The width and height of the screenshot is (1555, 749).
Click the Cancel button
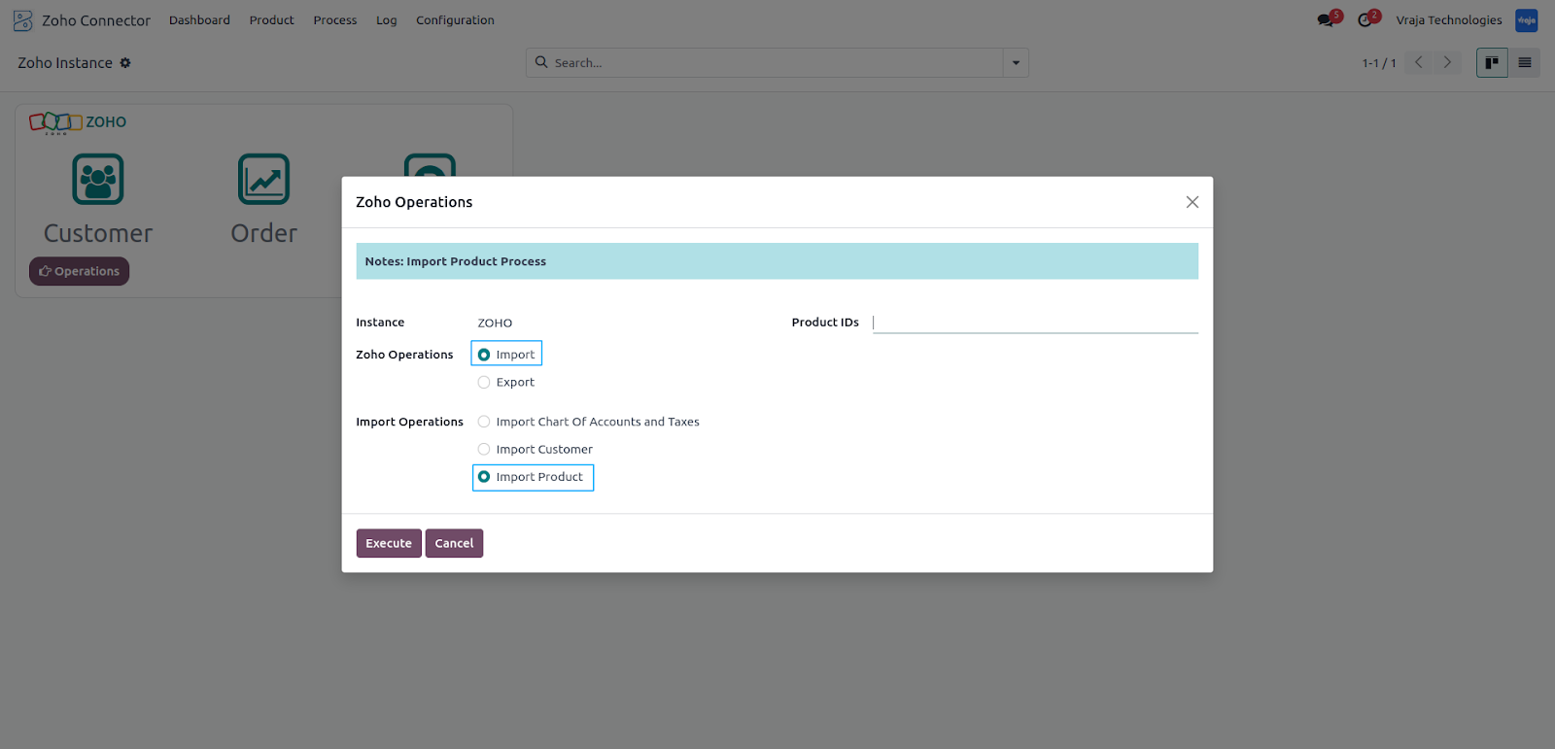click(454, 543)
